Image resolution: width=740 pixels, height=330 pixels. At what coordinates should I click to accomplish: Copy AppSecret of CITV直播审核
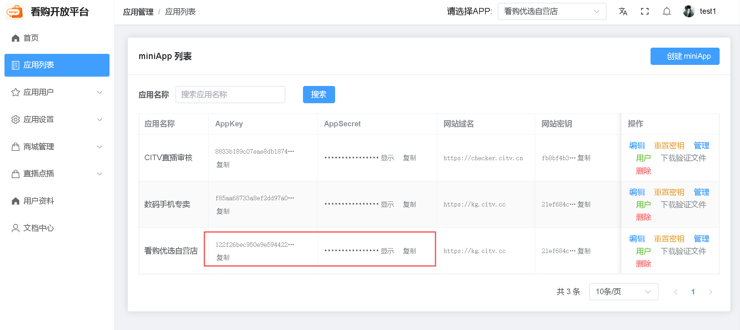coord(409,158)
